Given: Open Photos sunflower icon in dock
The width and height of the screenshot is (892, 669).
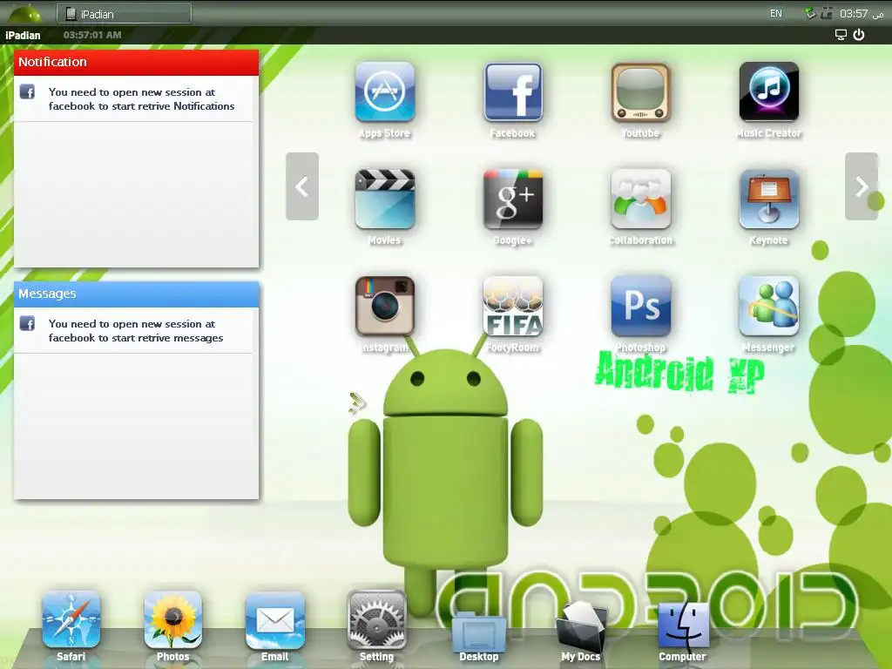Looking at the screenshot, I should tap(173, 619).
